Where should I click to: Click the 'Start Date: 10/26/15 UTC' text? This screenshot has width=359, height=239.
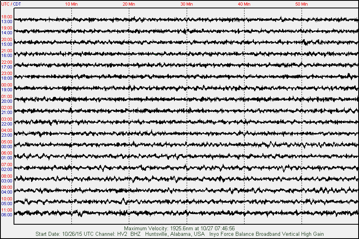[64, 234]
